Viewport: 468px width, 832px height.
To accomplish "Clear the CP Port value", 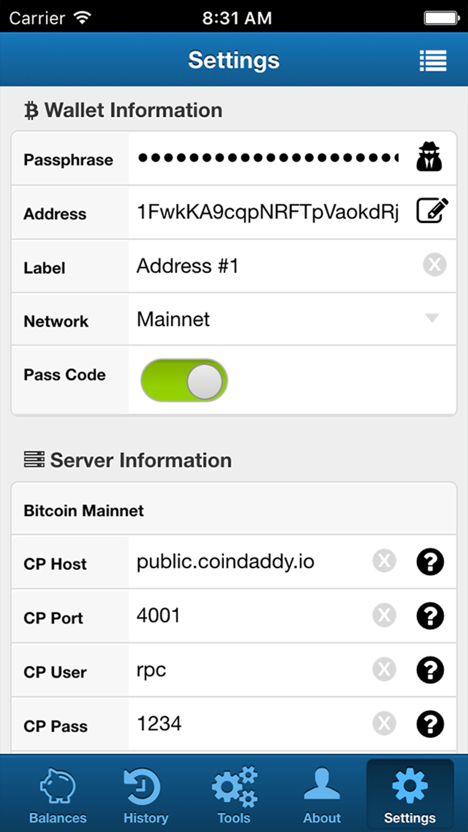I will click(x=384, y=615).
